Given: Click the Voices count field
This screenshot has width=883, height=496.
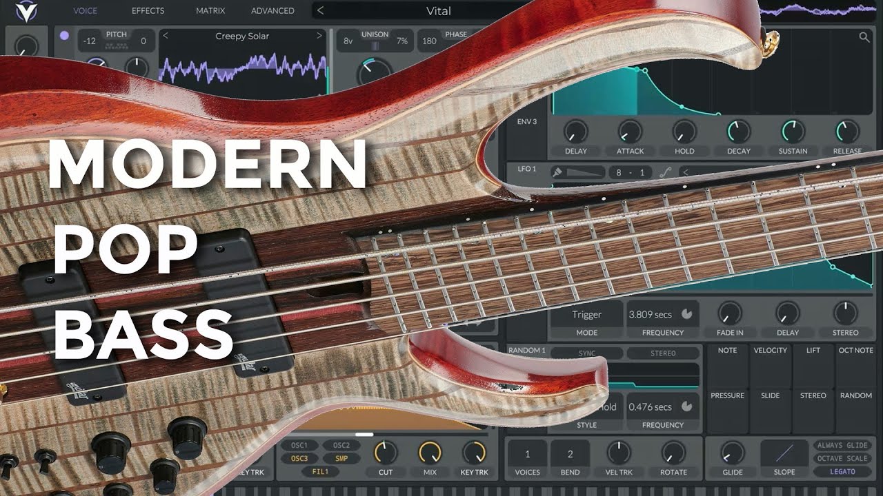Looking at the screenshot, I should coord(528,454).
